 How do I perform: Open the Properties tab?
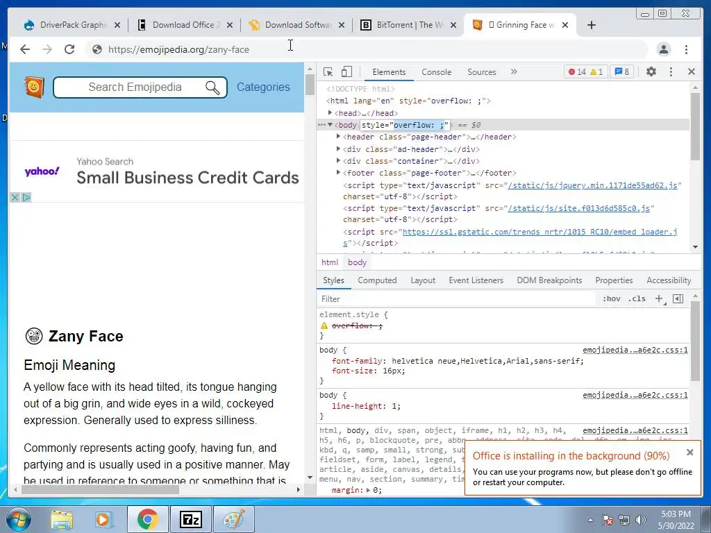coord(614,280)
